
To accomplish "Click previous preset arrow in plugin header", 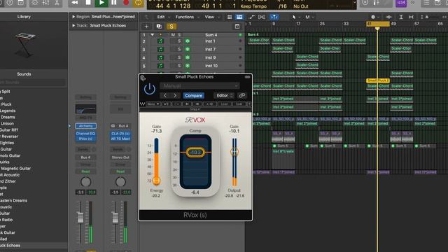I will (165, 95).
